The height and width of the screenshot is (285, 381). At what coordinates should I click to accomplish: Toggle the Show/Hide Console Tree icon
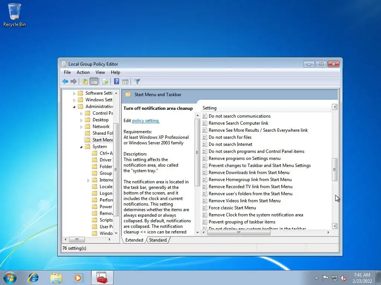point(94,81)
